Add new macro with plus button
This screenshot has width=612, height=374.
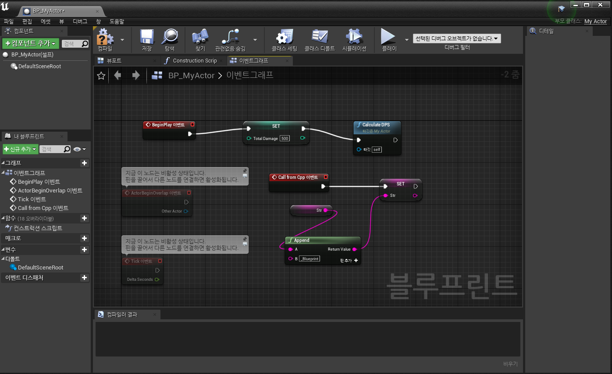point(84,238)
